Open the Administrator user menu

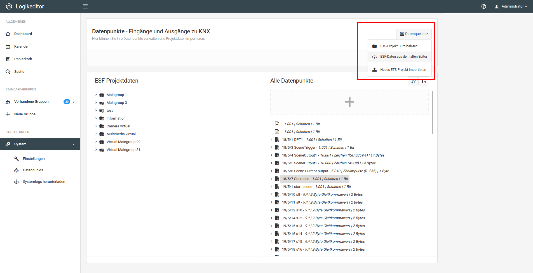511,6
